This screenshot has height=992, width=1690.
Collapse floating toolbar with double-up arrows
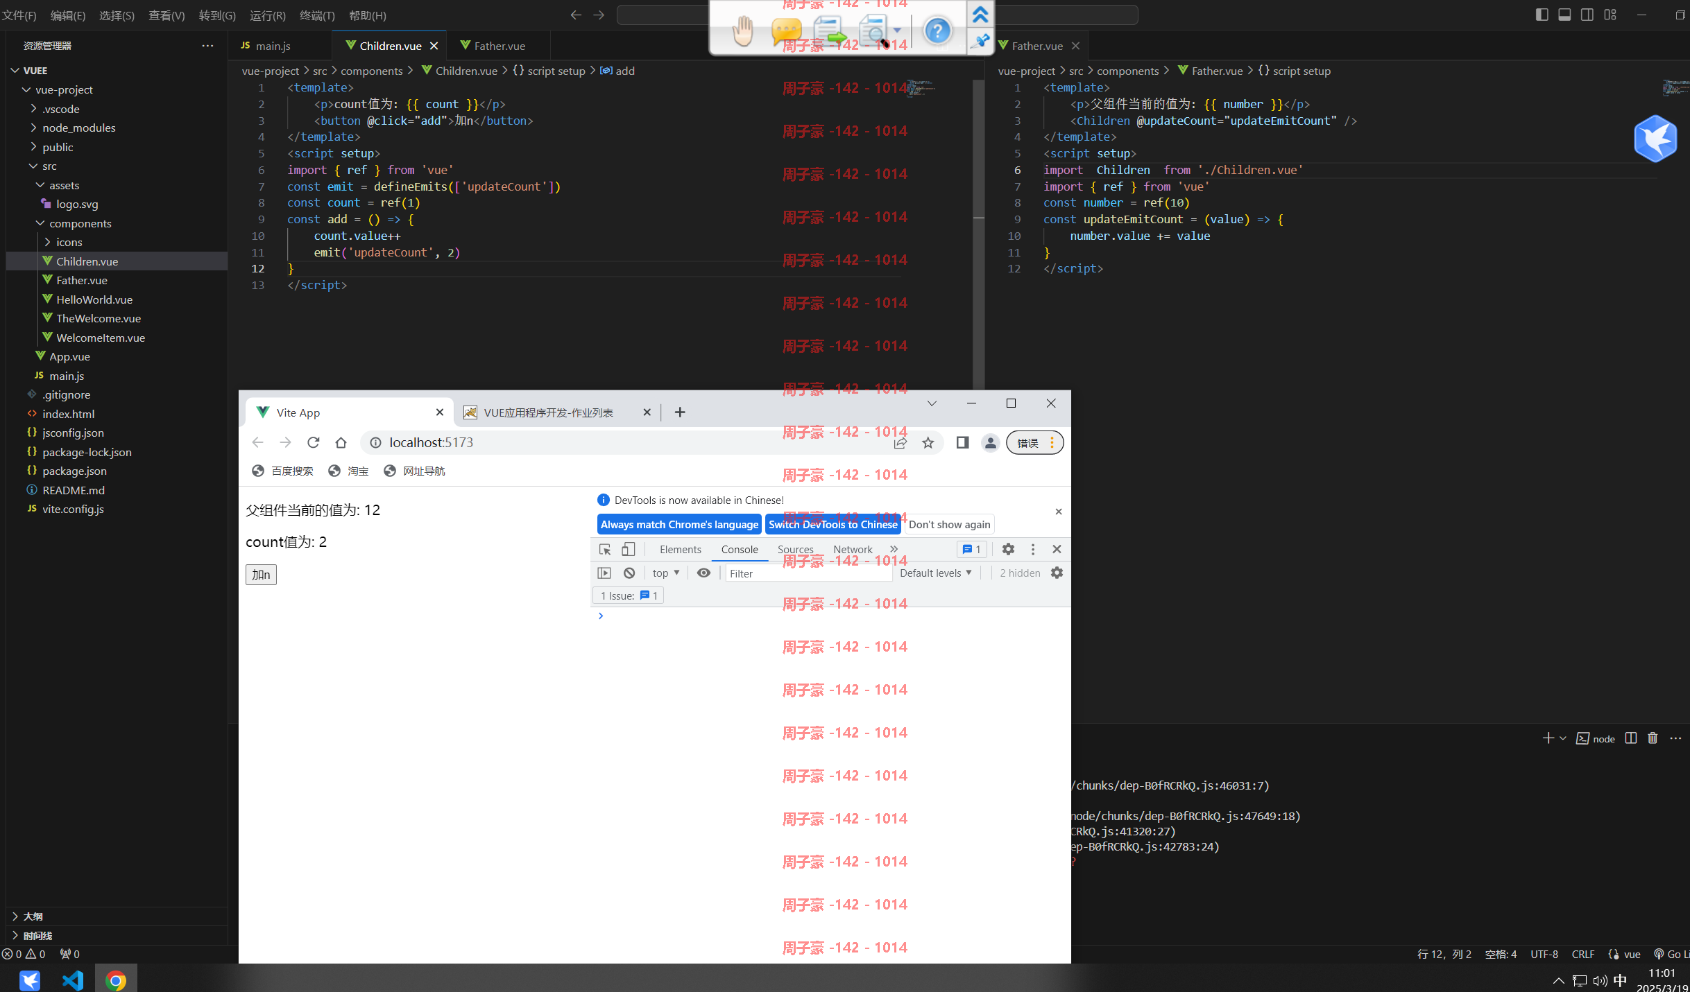click(x=980, y=15)
